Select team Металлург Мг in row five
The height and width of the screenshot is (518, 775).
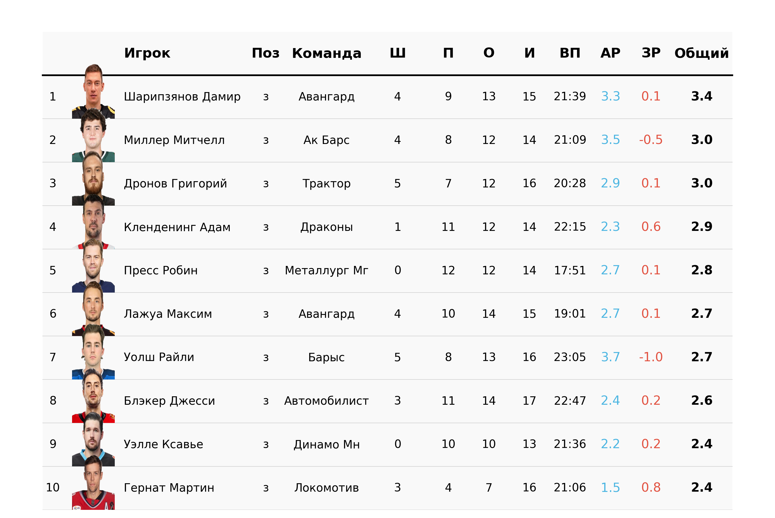tap(326, 271)
